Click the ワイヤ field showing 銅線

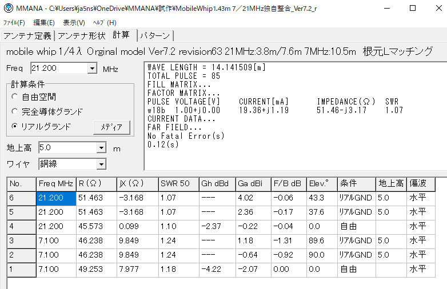point(67,164)
